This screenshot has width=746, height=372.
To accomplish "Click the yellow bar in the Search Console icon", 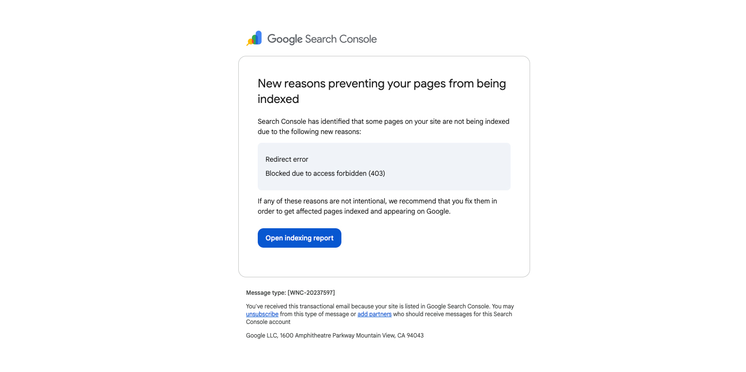I will pyautogui.click(x=250, y=41).
